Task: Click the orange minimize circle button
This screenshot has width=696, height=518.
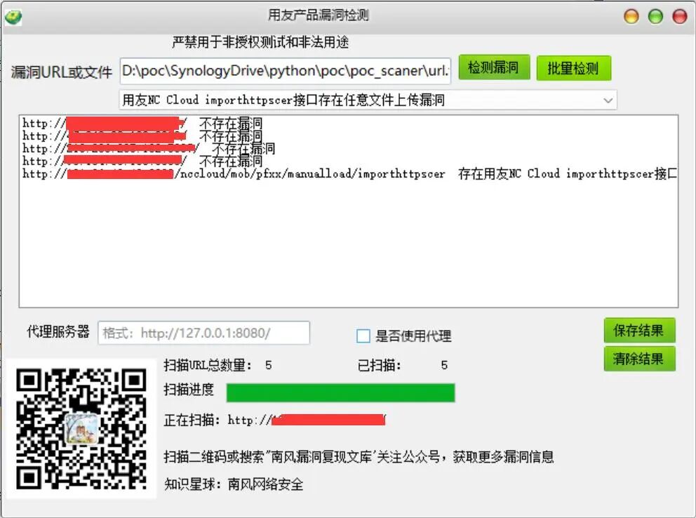Action: coord(631,16)
